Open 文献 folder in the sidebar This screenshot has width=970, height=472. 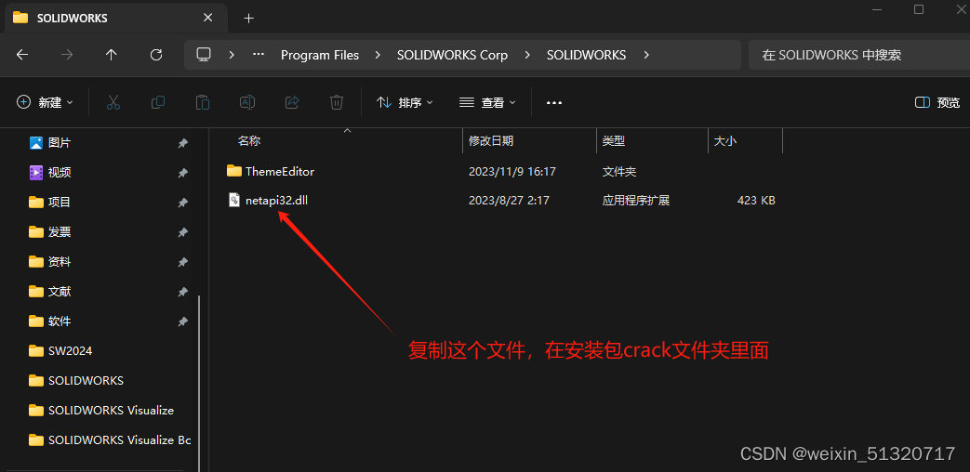click(x=59, y=291)
